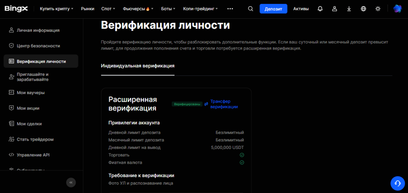
Task: Open the Рынки page
Action: pyautogui.click(x=87, y=9)
